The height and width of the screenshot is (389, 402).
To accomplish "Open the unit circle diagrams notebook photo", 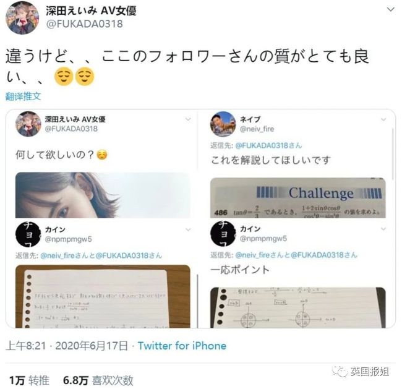I will 298,307.
